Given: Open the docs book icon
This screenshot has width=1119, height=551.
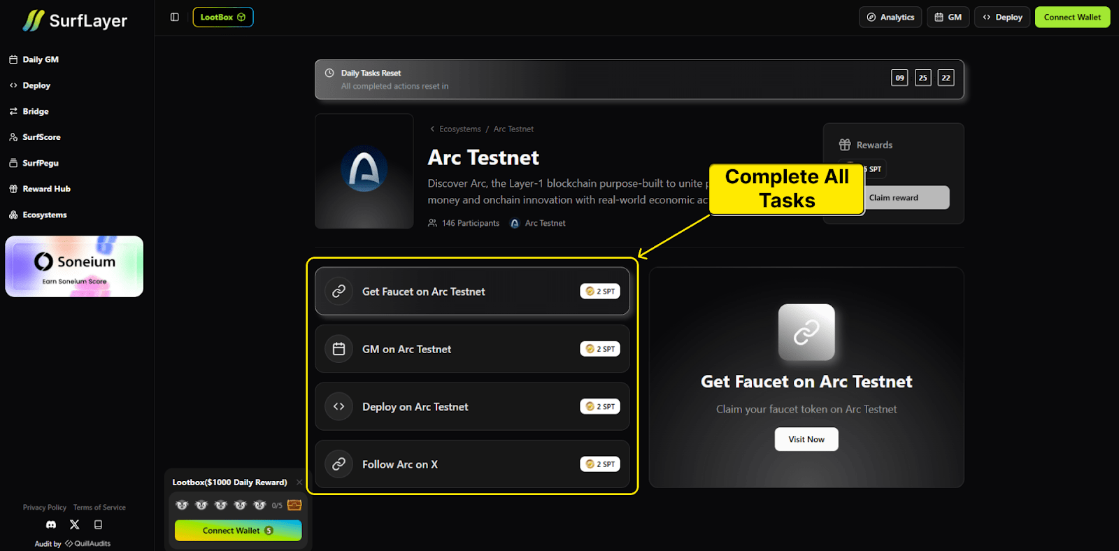Looking at the screenshot, I should click(98, 524).
